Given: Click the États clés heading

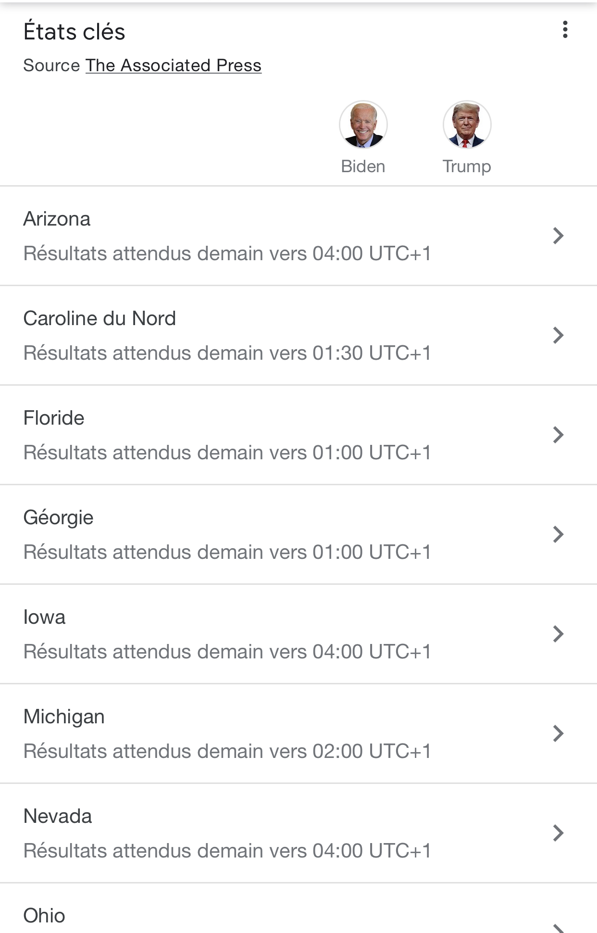Looking at the screenshot, I should [74, 32].
